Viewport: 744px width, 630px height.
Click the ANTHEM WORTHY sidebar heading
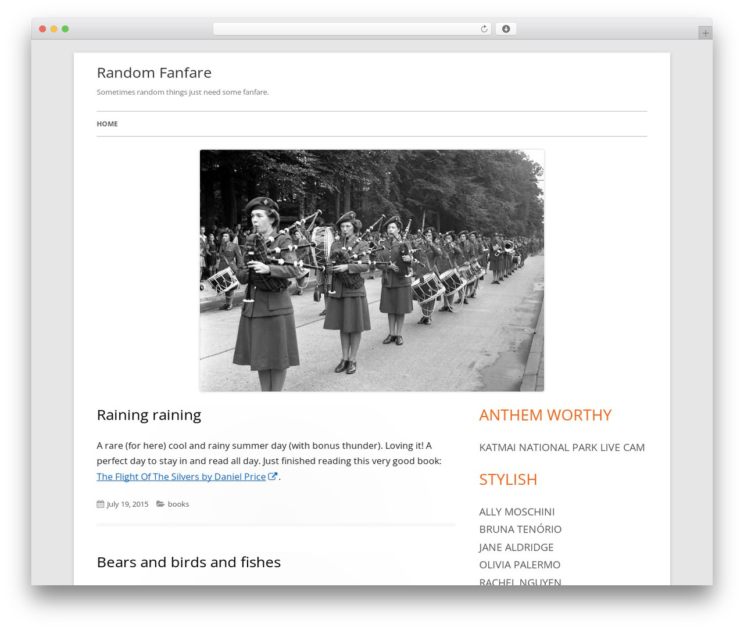(545, 415)
